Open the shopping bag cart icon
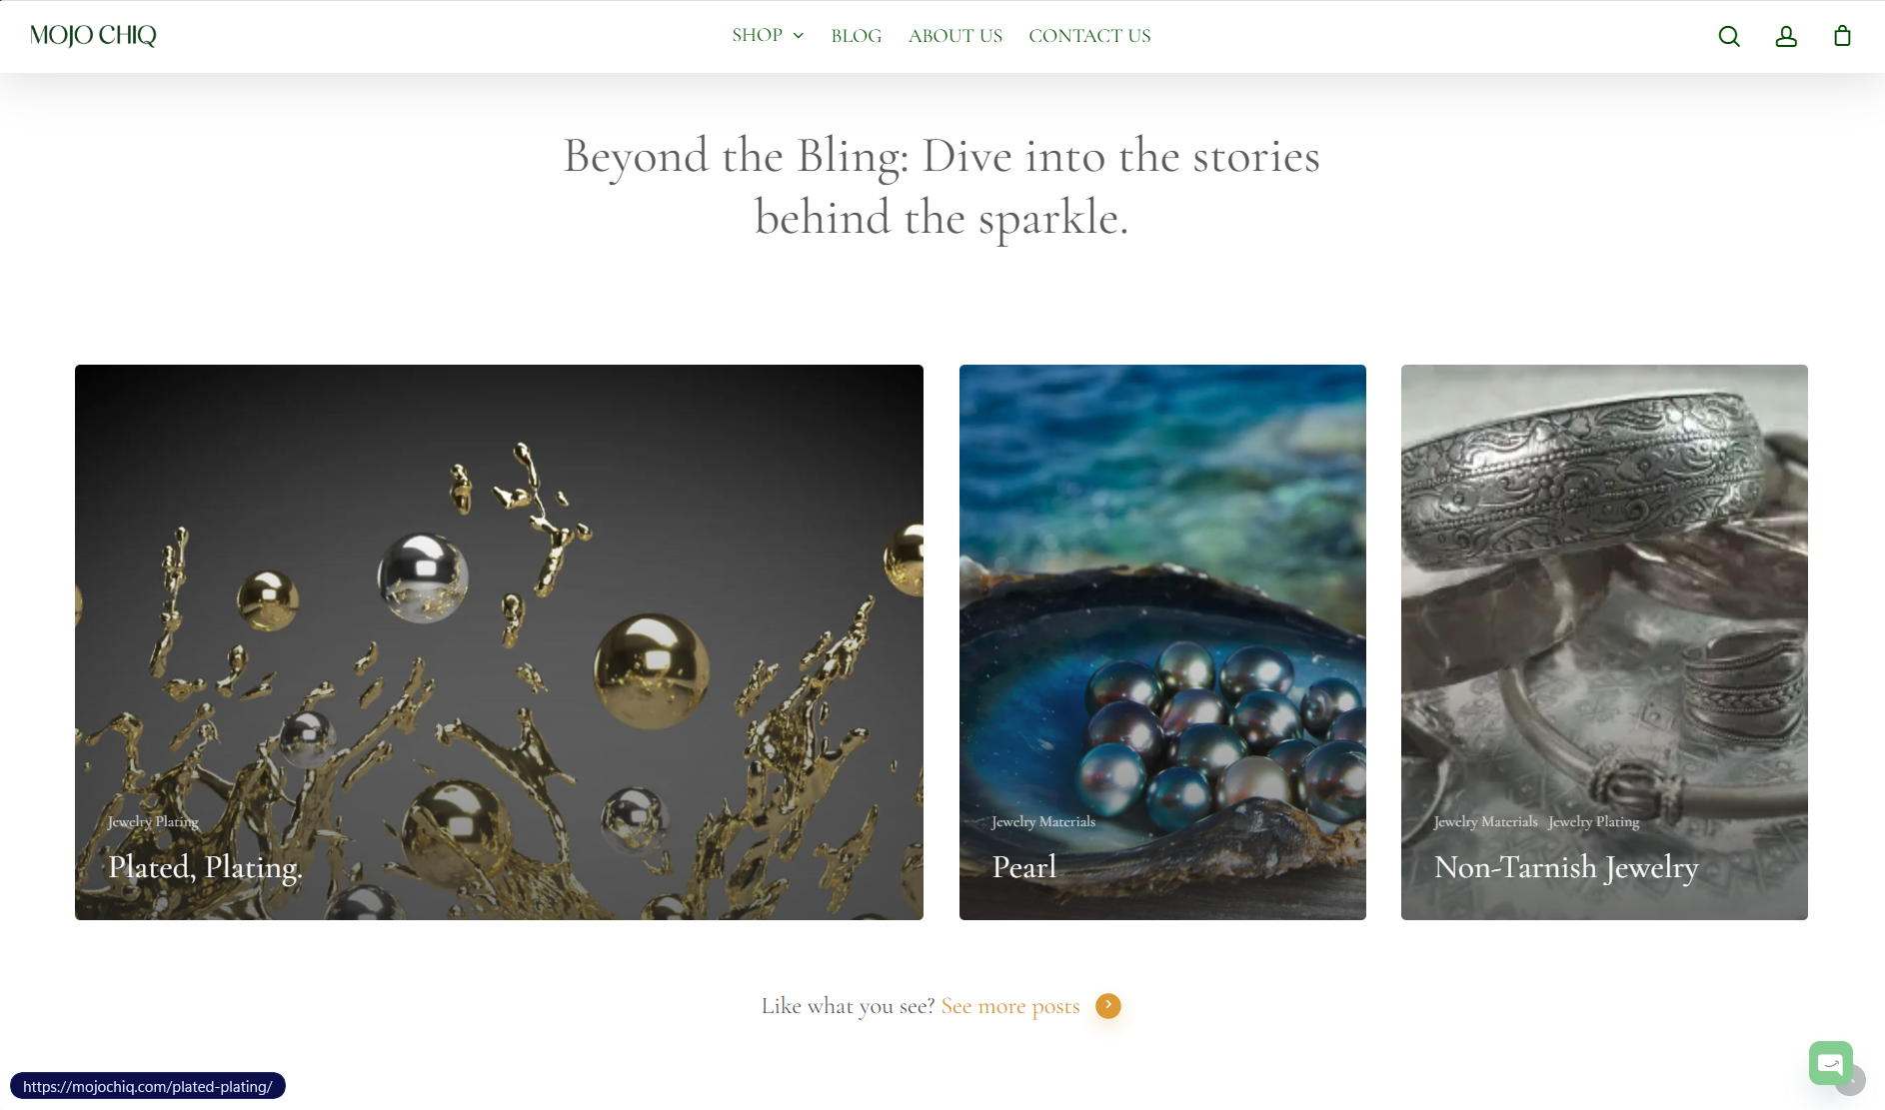Screen dimensions: 1885x1110 pyautogui.click(x=1842, y=36)
